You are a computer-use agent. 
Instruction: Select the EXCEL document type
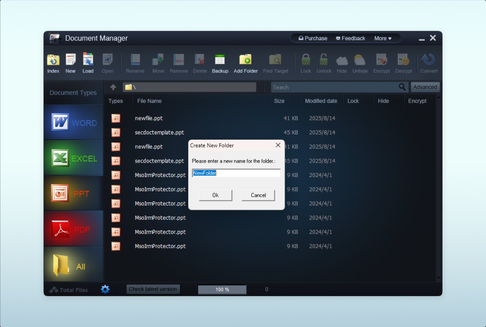[x=73, y=158]
